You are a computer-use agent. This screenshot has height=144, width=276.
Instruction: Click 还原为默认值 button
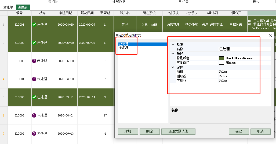[x=178, y=131]
